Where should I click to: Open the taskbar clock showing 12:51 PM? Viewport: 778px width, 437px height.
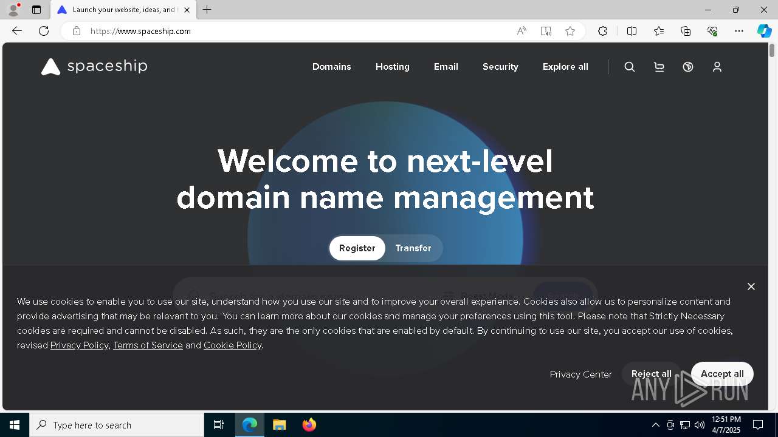tap(726, 425)
